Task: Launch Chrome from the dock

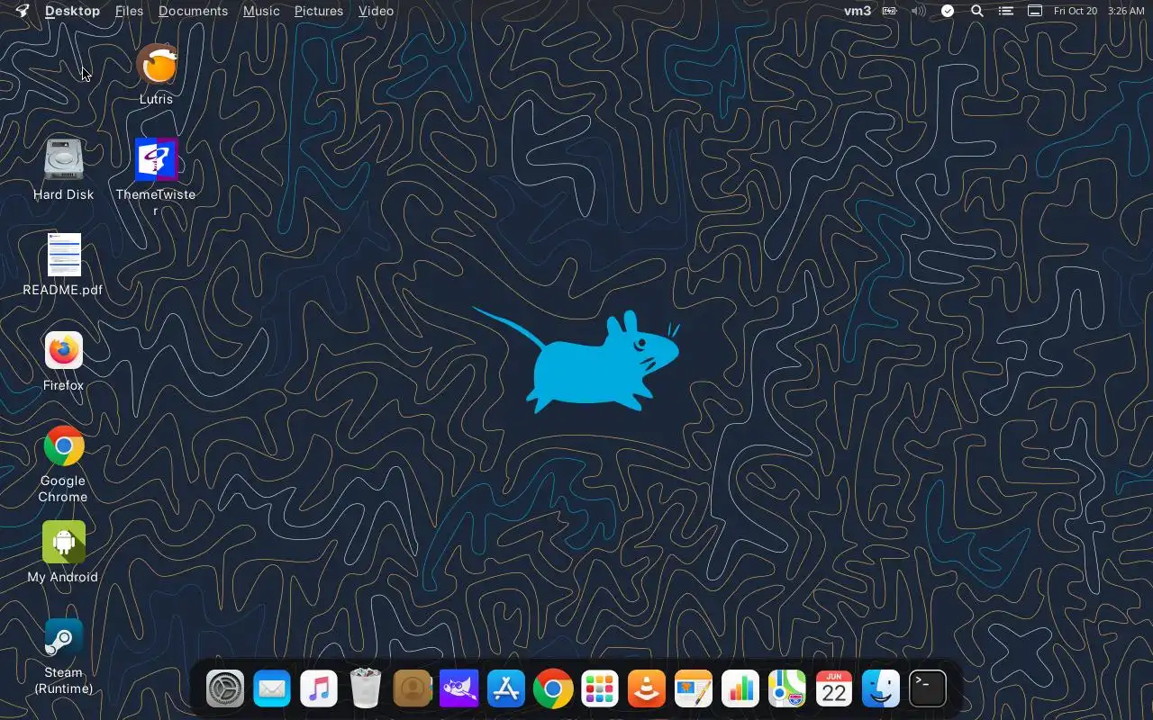Action: pyautogui.click(x=553, y=690)
